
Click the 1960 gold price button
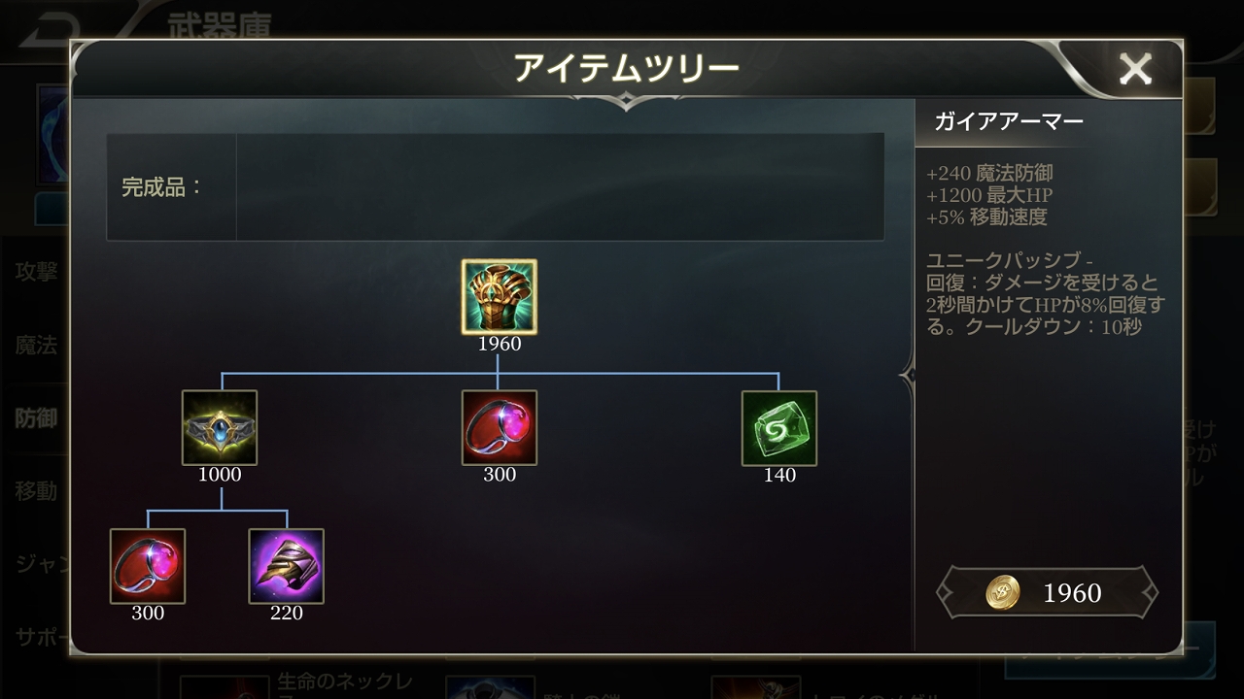click(x=1047, y=592)
